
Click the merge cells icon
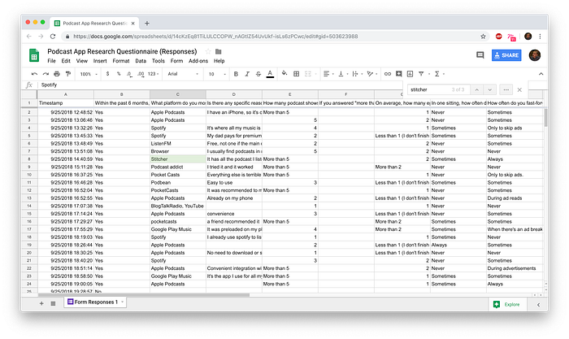[308, 74]
